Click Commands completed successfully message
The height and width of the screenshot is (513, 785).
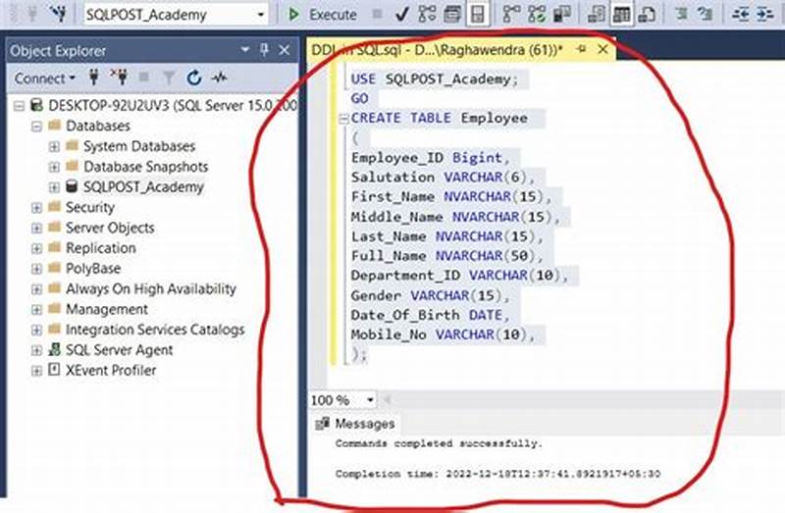[x=439, y=444]
